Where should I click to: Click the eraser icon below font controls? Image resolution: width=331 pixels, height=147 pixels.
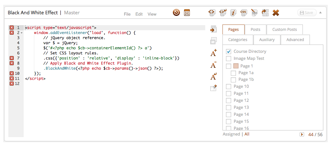pos(214,88)
